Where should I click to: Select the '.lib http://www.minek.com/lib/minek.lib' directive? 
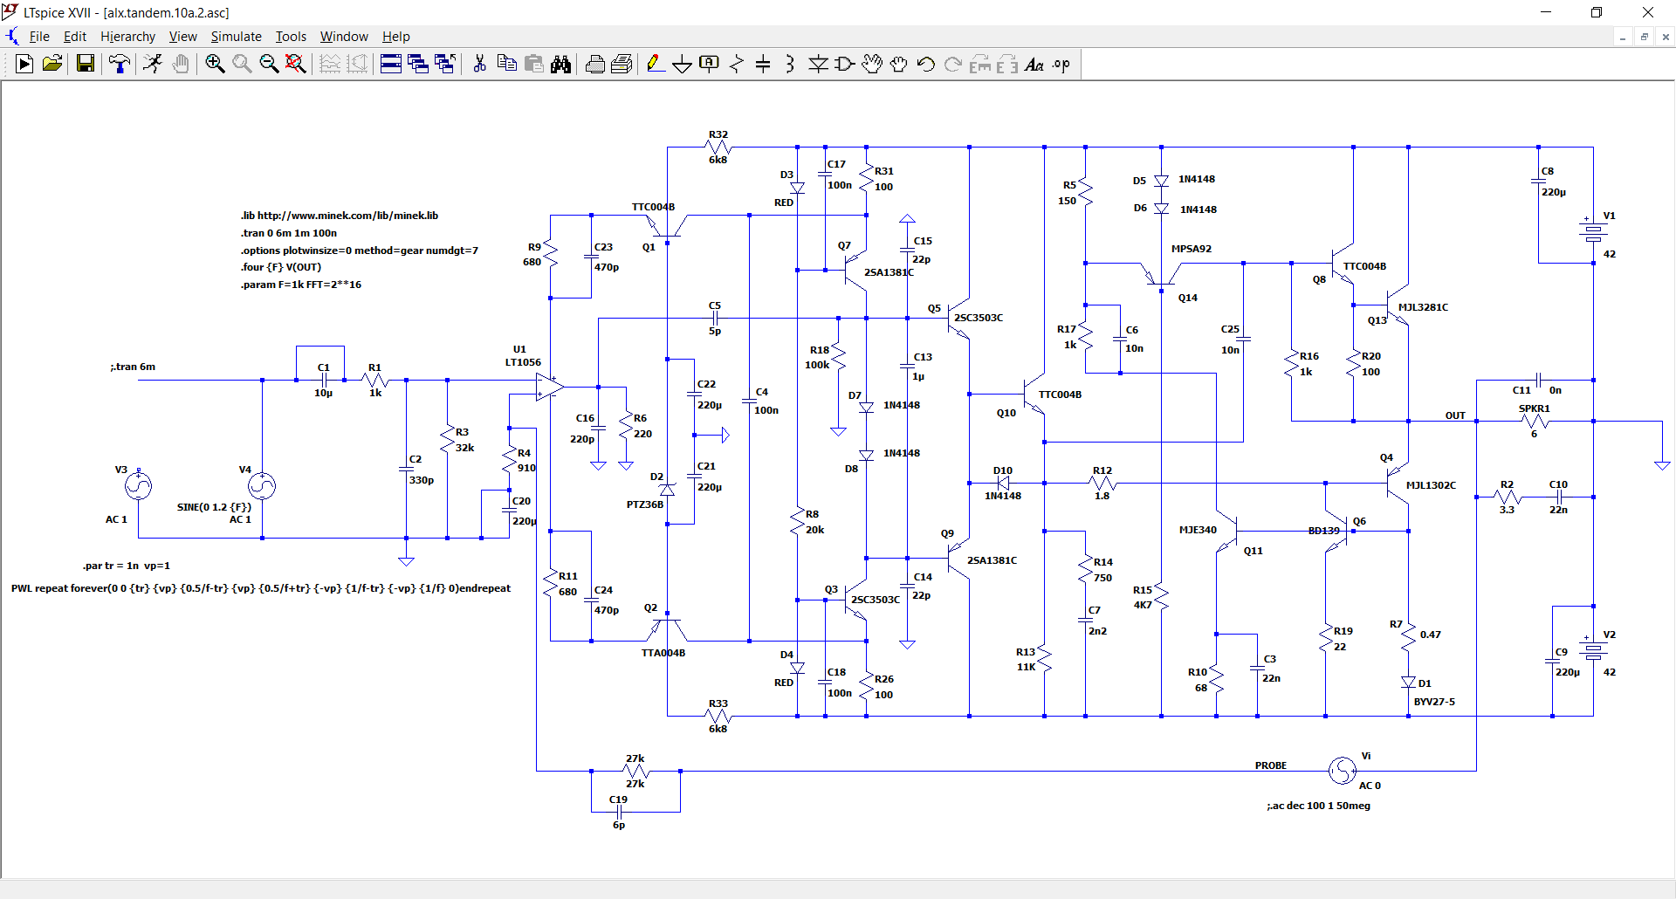pyautogui.click(x=340, y=216)
